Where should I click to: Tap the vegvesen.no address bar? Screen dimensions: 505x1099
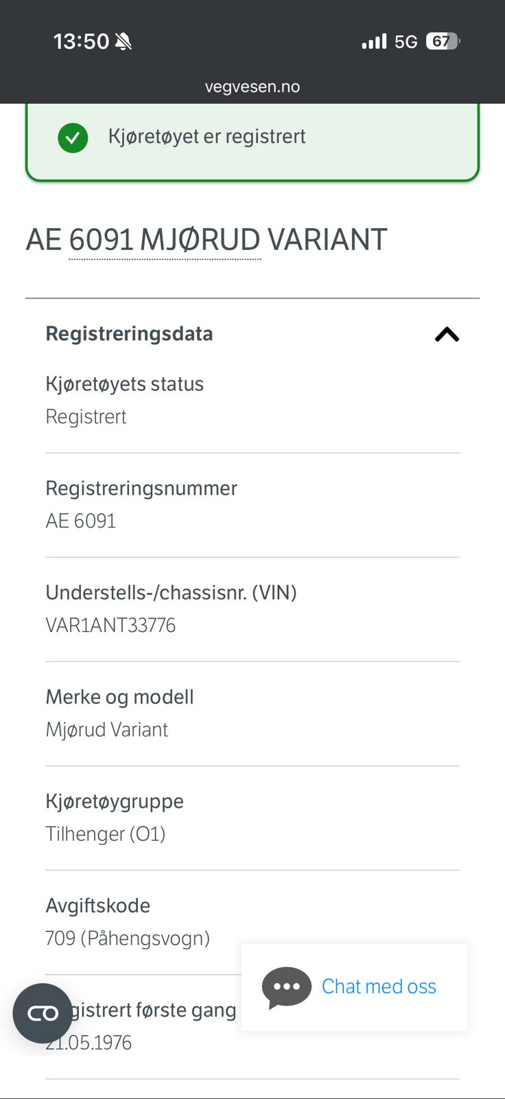(x=252, y=87)
